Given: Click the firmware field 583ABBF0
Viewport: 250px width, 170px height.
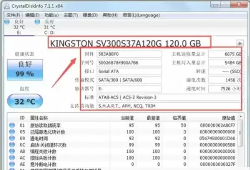Looking at the screenshot, I should point(129,54).
